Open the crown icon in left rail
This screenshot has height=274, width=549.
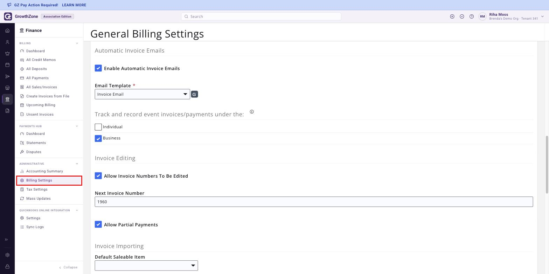point(7,54)
